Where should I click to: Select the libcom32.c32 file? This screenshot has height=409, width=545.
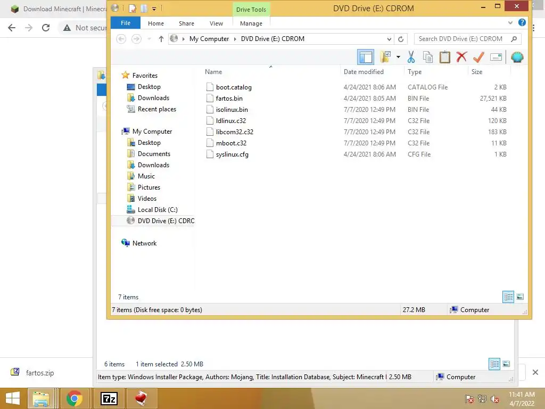point(235,132)
